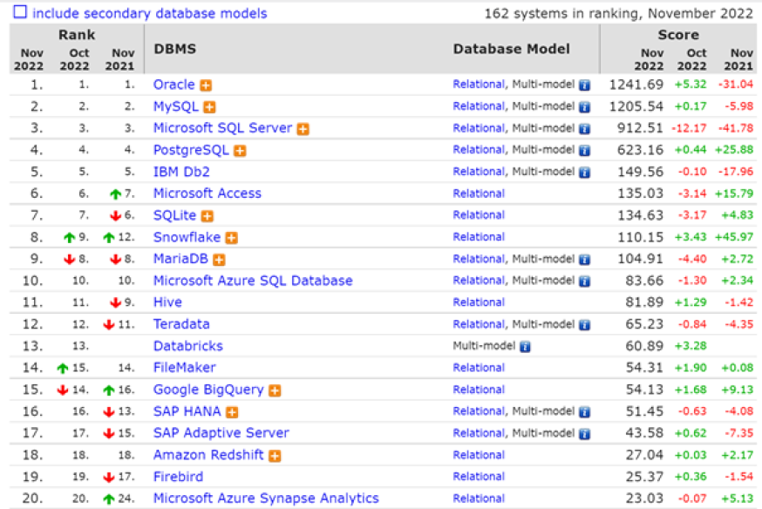Select the PostgreSQL score value 623.16

click(640, 150)
